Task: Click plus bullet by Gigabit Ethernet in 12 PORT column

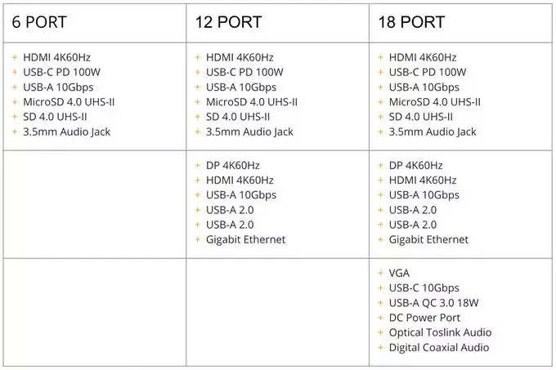Action: (x=198, y=240)
